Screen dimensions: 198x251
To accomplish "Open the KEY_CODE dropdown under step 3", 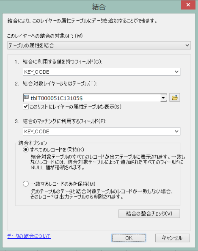I will pyautogui.click(x=102, y=131).
